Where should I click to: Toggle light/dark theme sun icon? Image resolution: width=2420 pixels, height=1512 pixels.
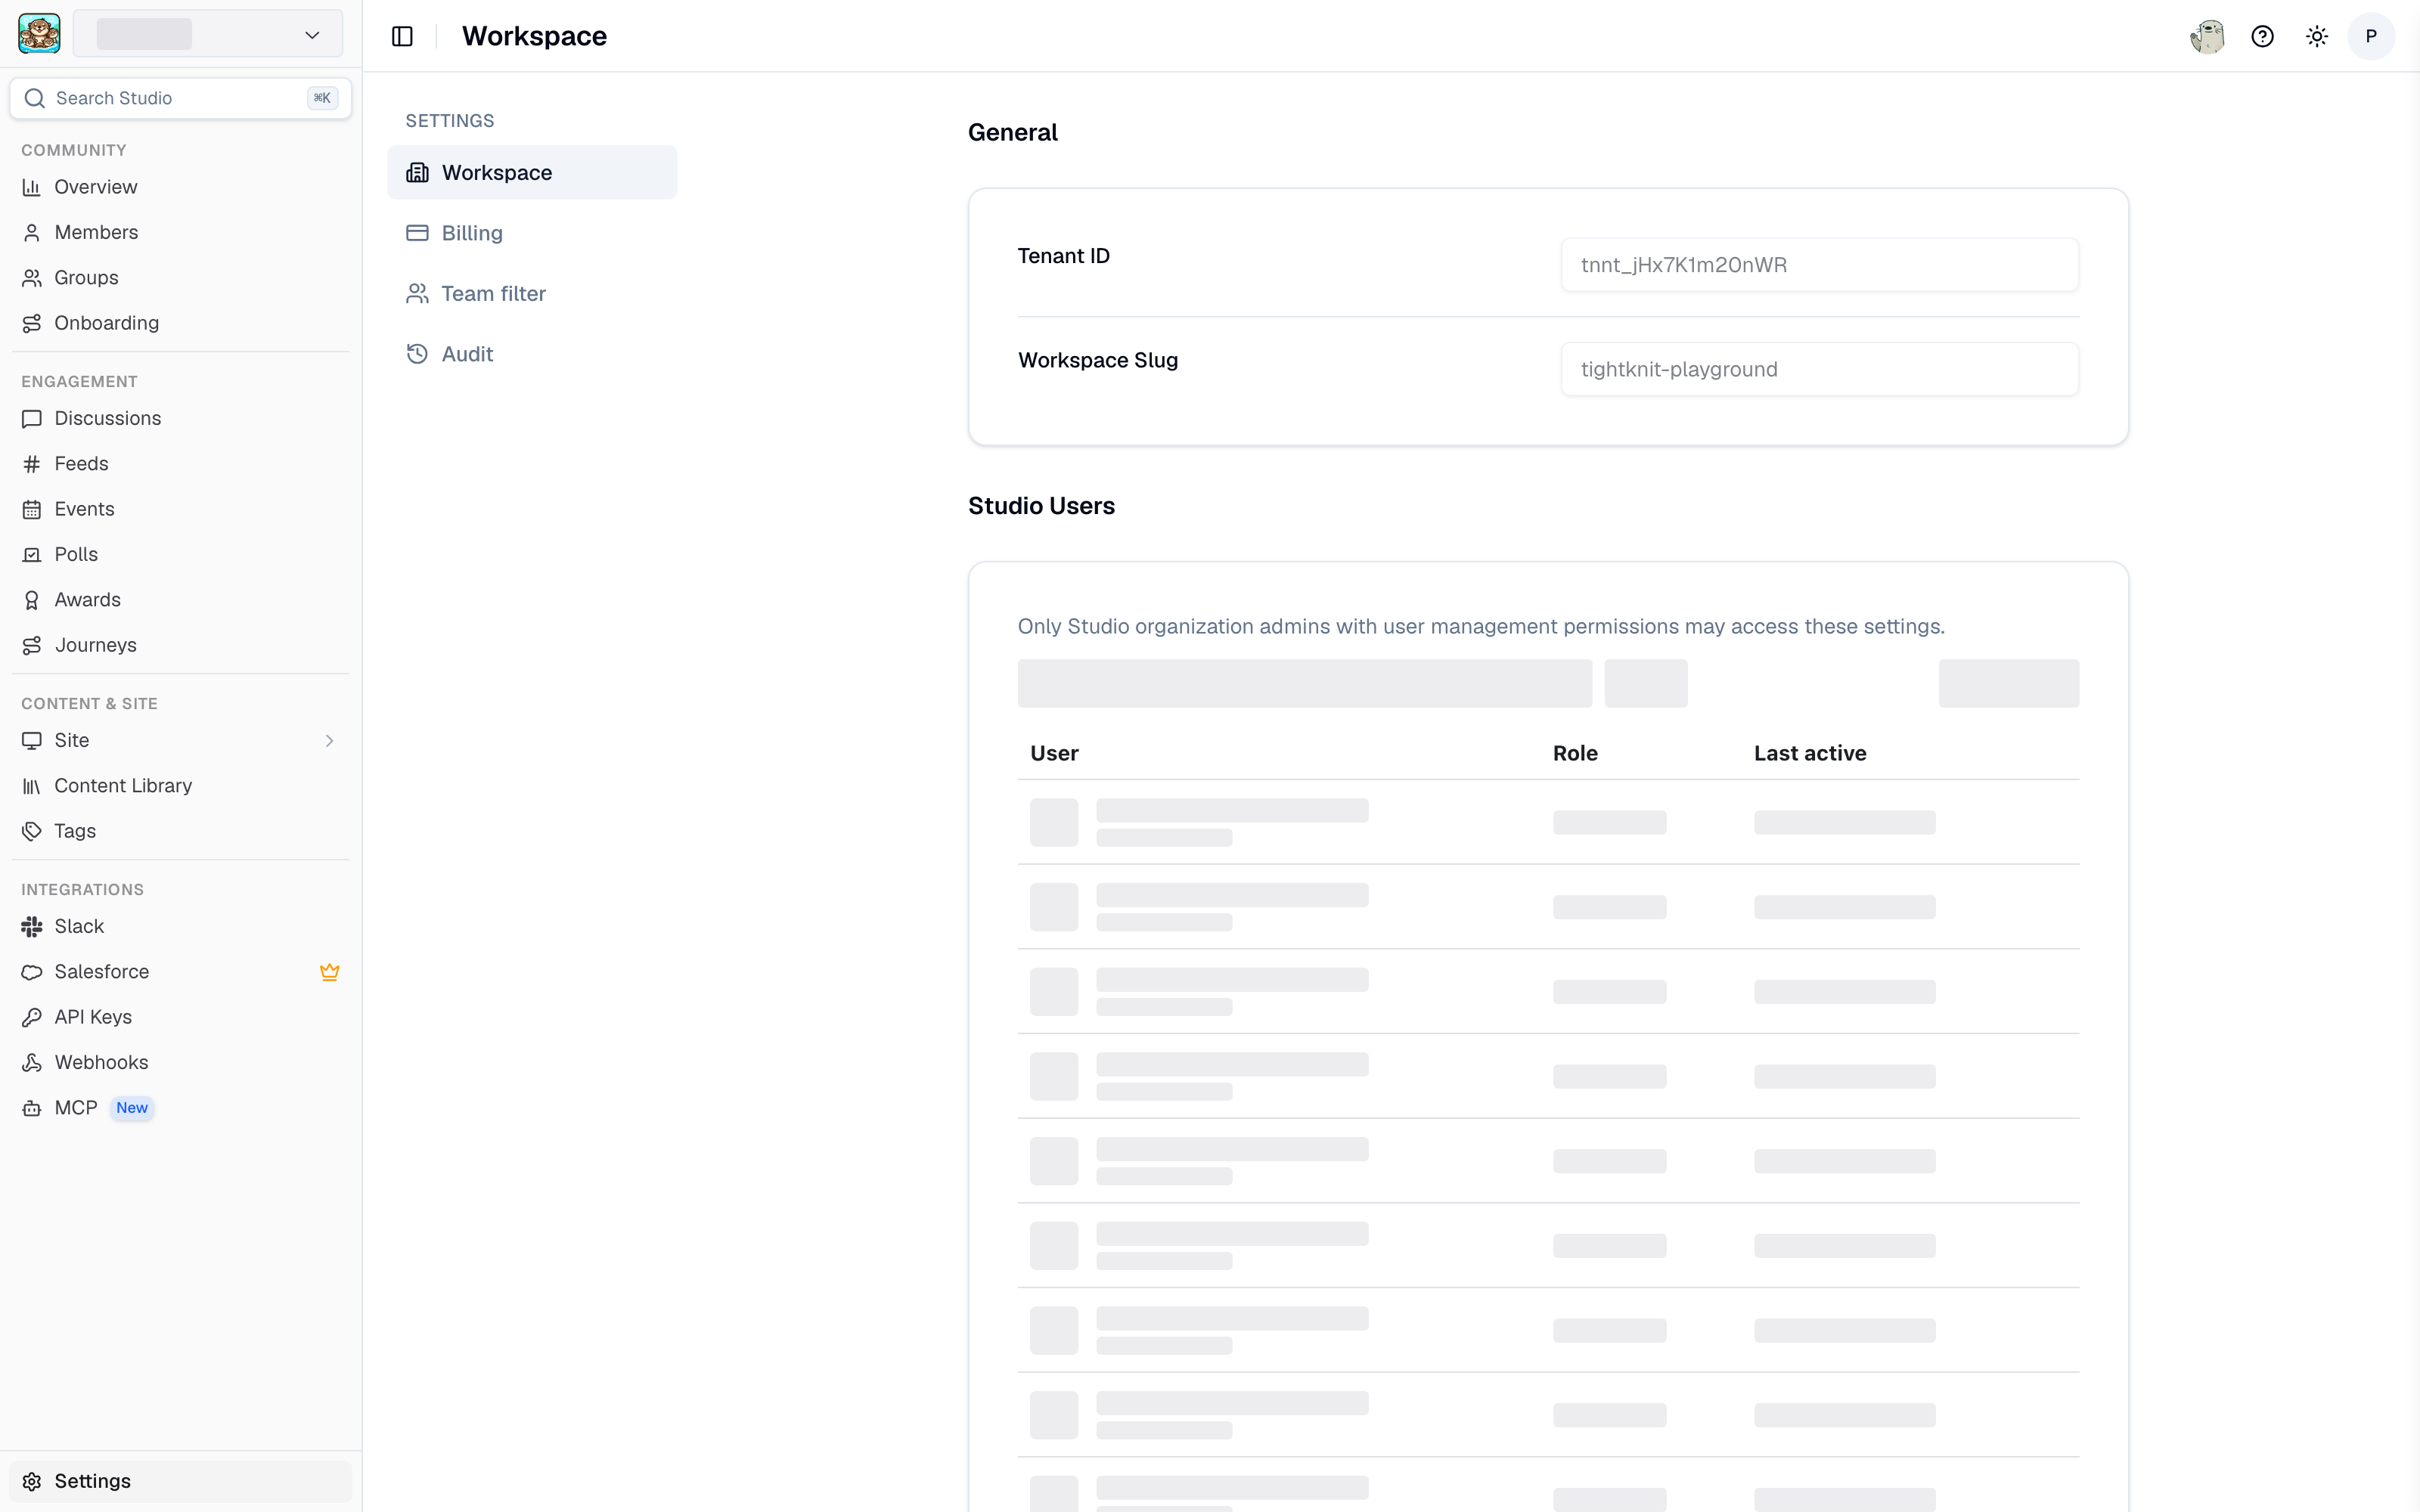(x=2317, y=37)
